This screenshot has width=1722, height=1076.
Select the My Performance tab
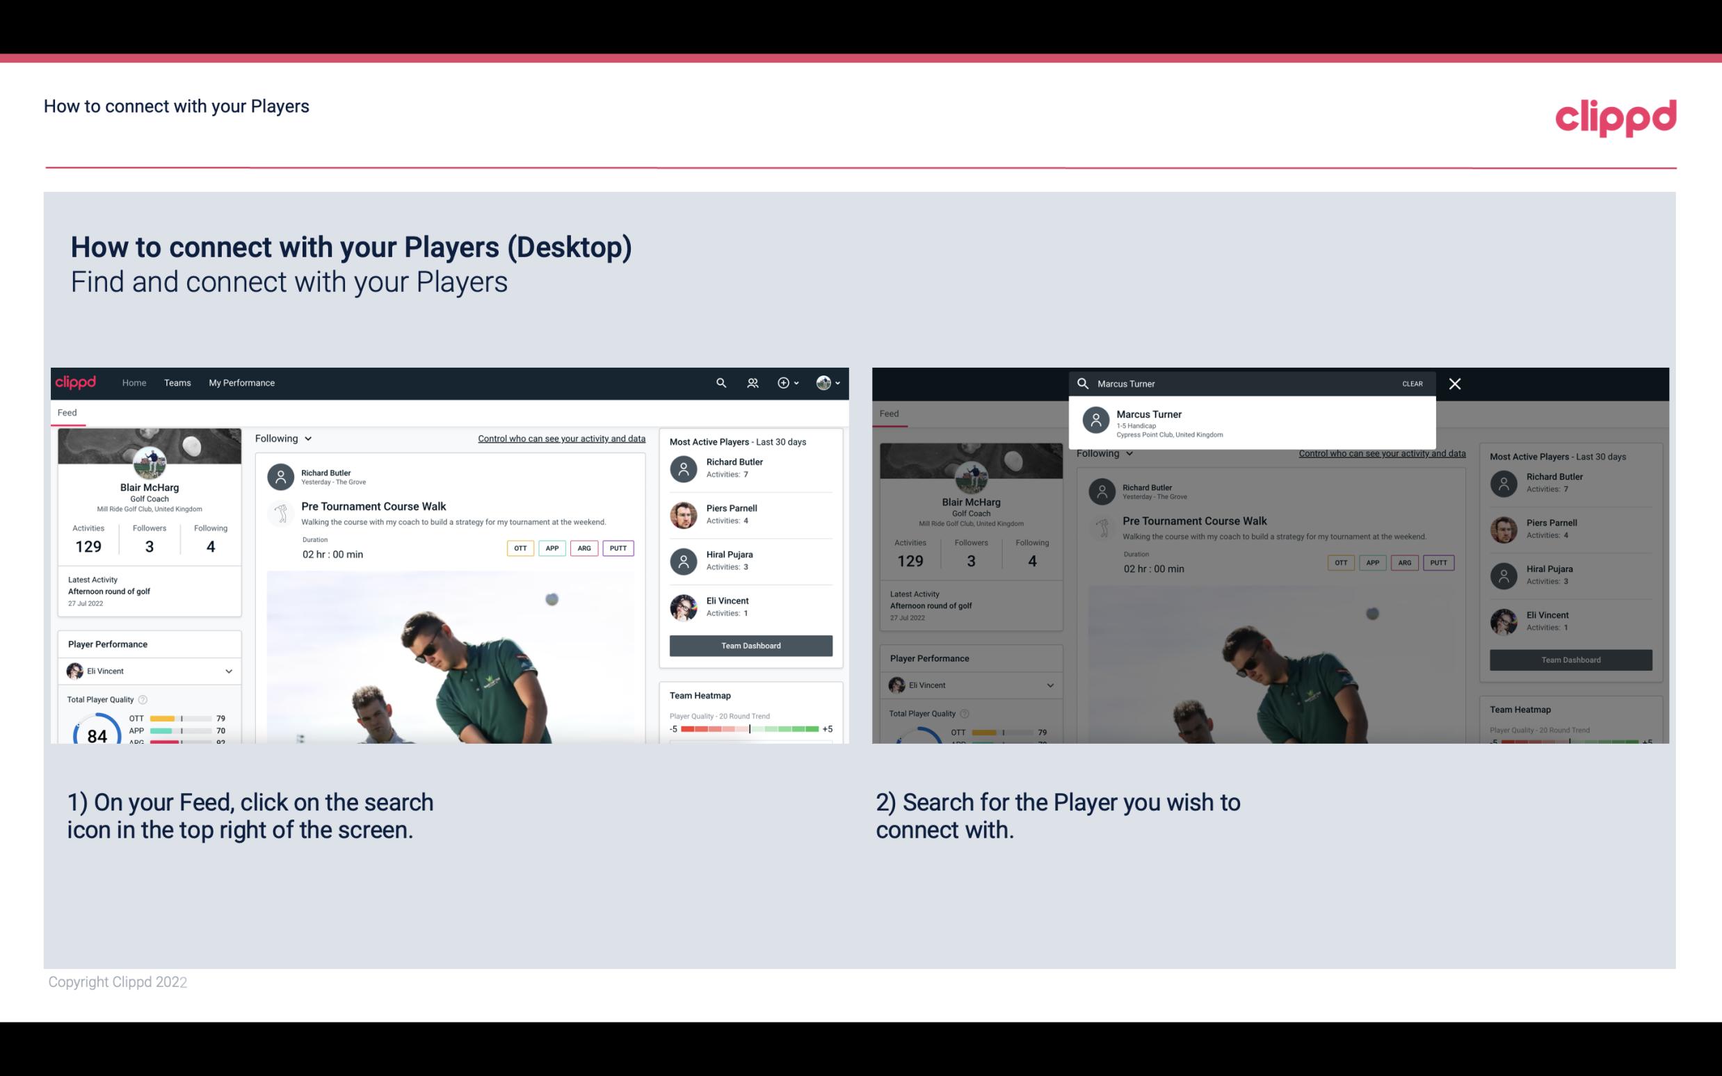point(241,382)
